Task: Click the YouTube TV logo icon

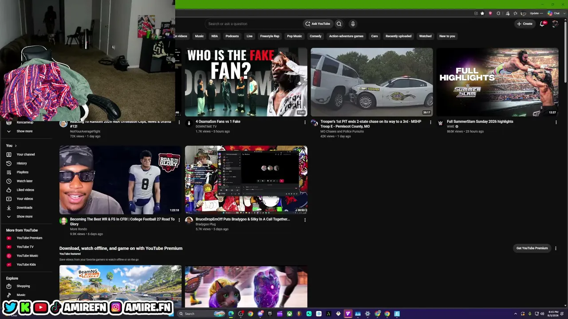Action: coord(9,247)
